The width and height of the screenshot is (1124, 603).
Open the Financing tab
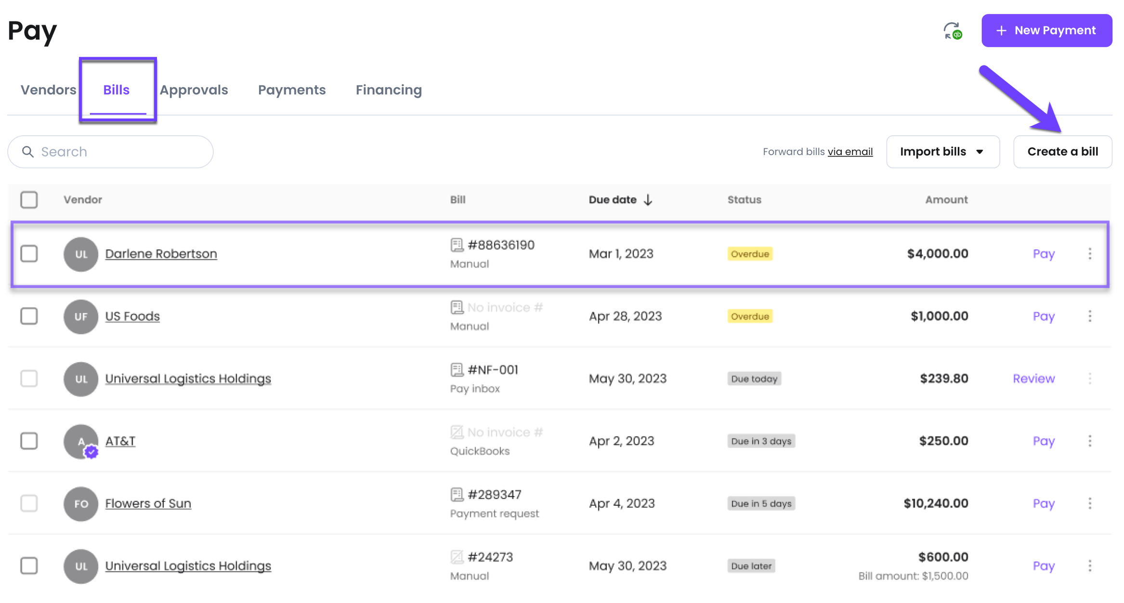pos(388,90)
